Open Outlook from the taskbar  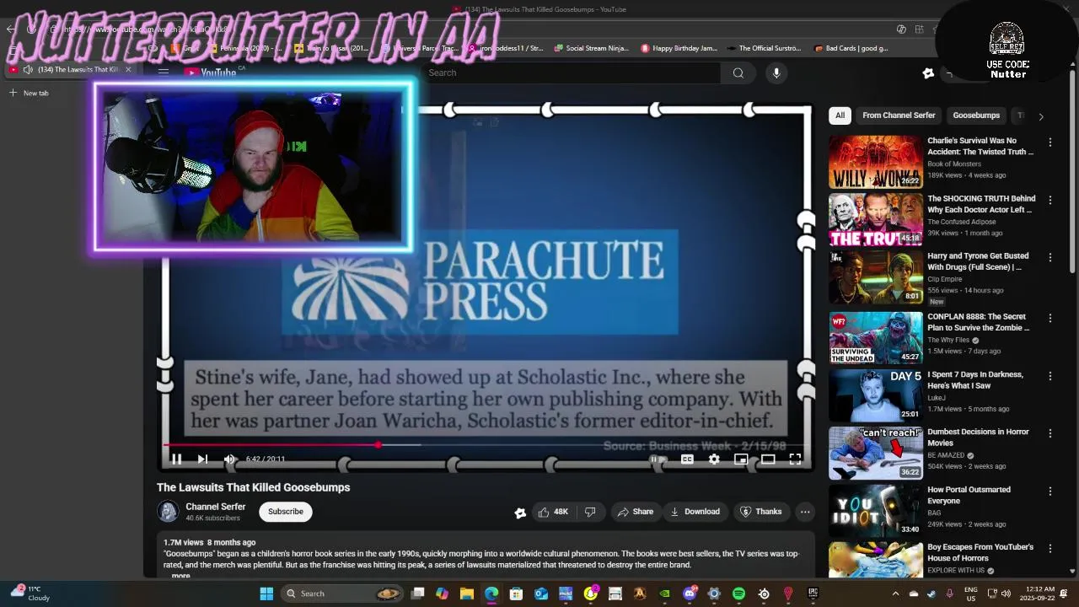(x=540, y=594)
